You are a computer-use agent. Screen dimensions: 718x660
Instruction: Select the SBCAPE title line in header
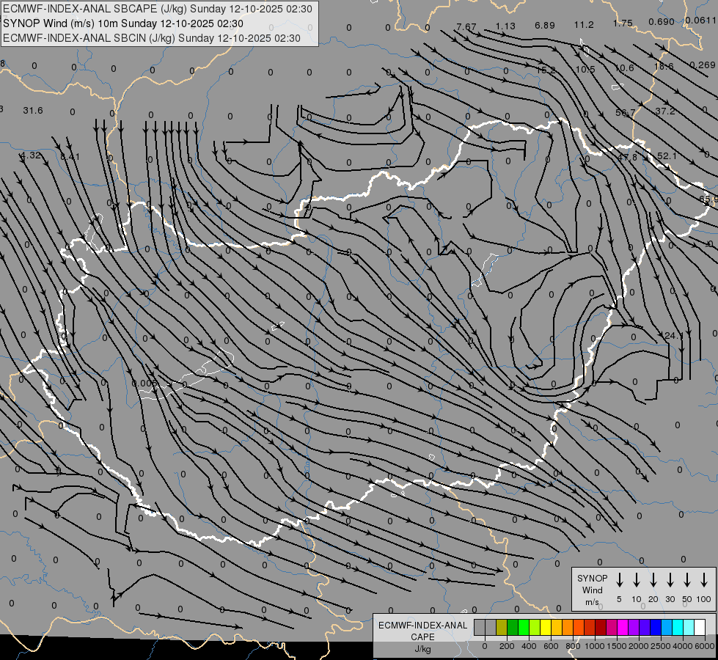[158, 9]
